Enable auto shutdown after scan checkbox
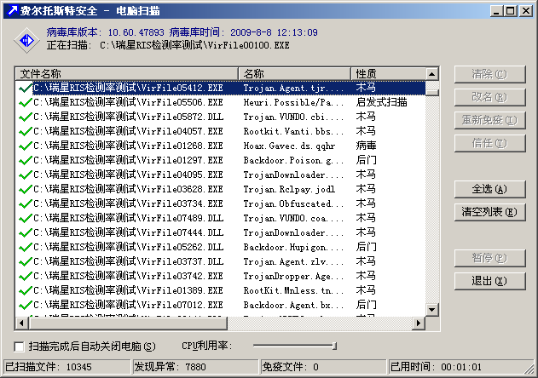Screen dimensions: 538x378 (20, 346)
